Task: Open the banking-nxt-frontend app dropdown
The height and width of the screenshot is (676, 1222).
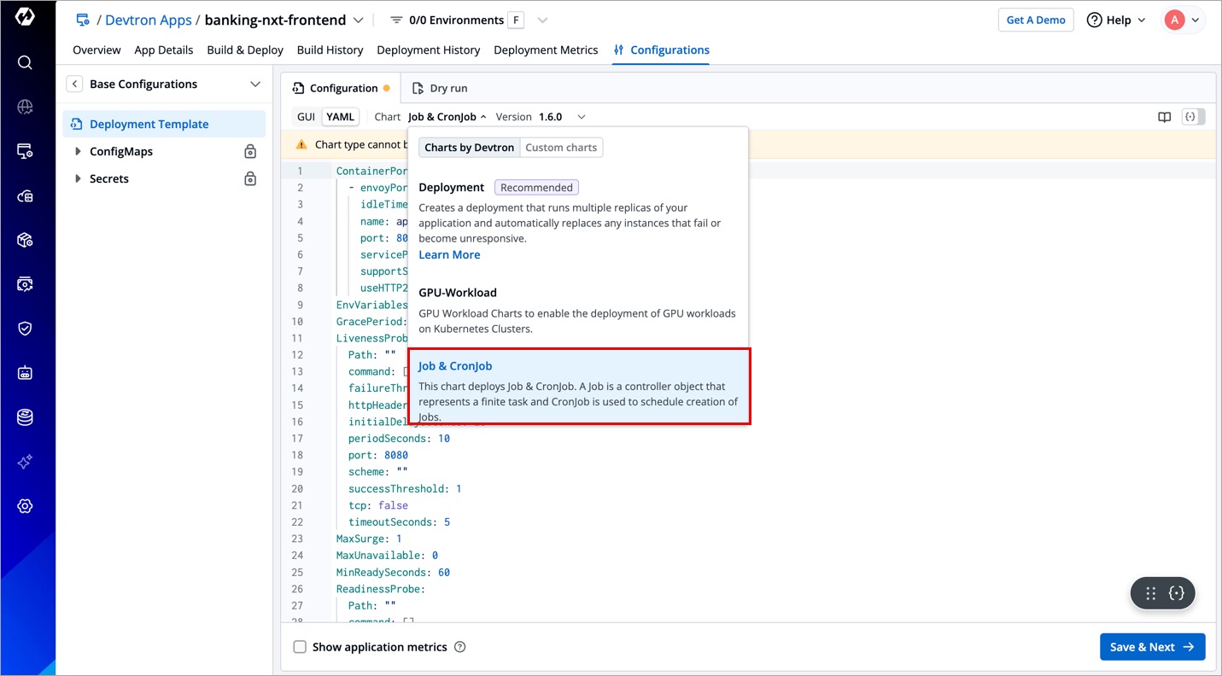Action: (x=358, y=20)
